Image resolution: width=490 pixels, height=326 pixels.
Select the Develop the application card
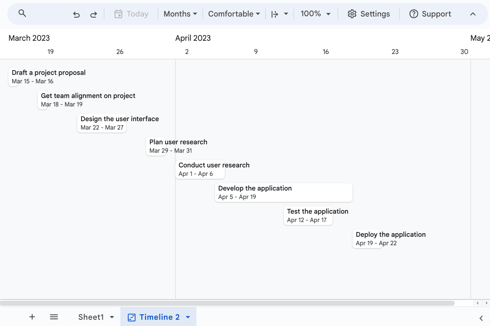[x=283, y=192]
